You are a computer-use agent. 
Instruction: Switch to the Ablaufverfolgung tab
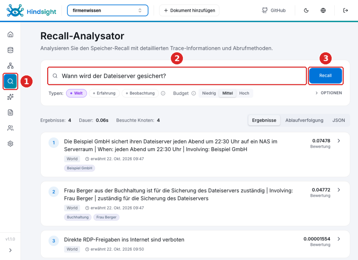tap(304, 120)
